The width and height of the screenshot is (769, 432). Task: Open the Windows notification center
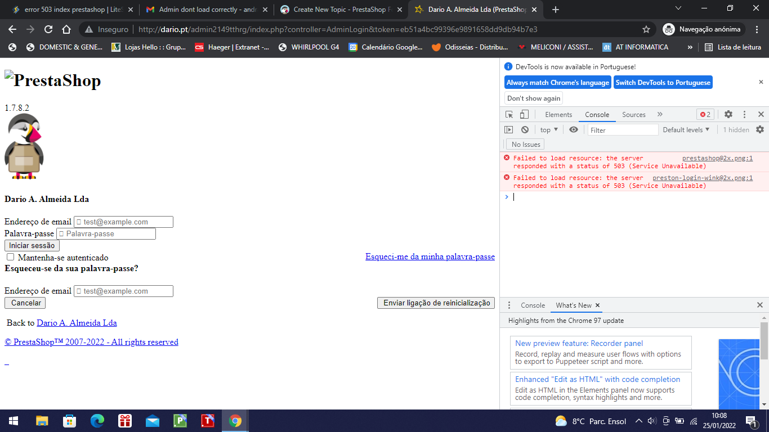[x=750, y=421]
